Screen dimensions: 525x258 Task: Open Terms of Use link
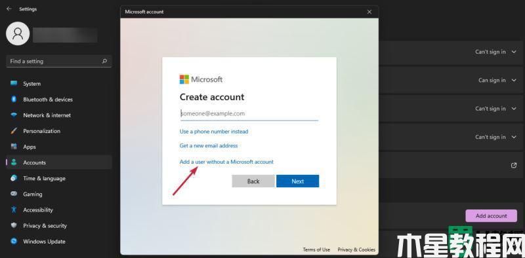(316, 249)
